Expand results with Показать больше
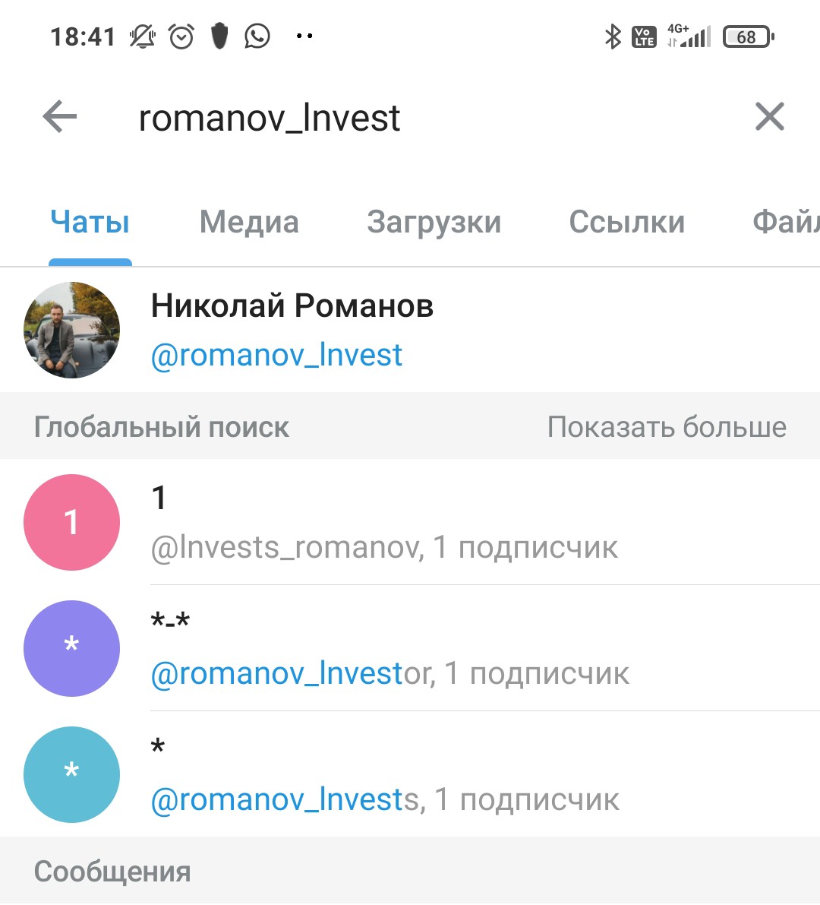 point(667,427)
